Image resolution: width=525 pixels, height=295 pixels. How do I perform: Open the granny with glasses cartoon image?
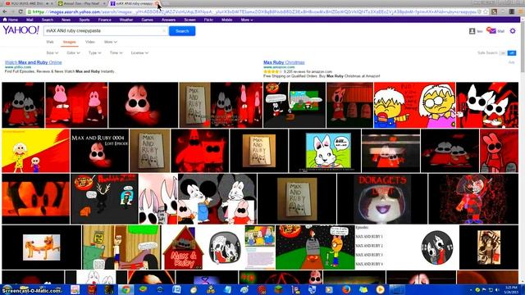click(414, 105)
